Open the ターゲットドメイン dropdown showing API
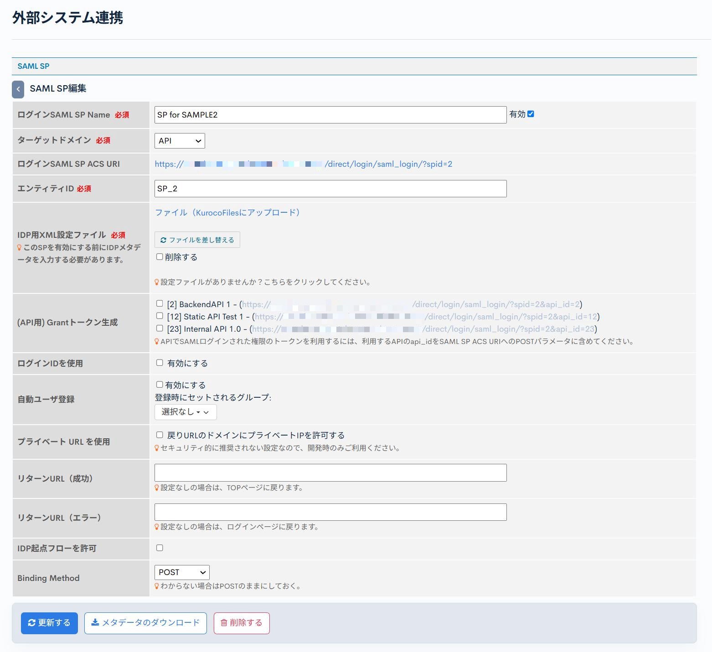Image resolution: width=712 pixels, height=652 pixels. coord(179,140)
